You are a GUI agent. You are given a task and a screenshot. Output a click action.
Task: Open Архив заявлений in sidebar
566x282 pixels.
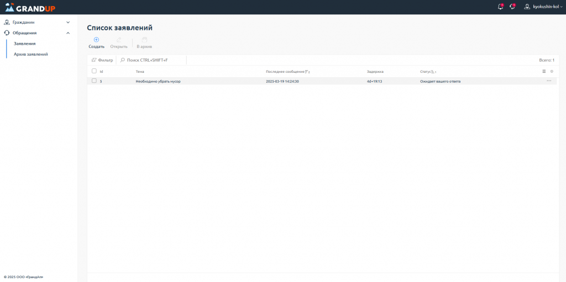click(31, 54)
